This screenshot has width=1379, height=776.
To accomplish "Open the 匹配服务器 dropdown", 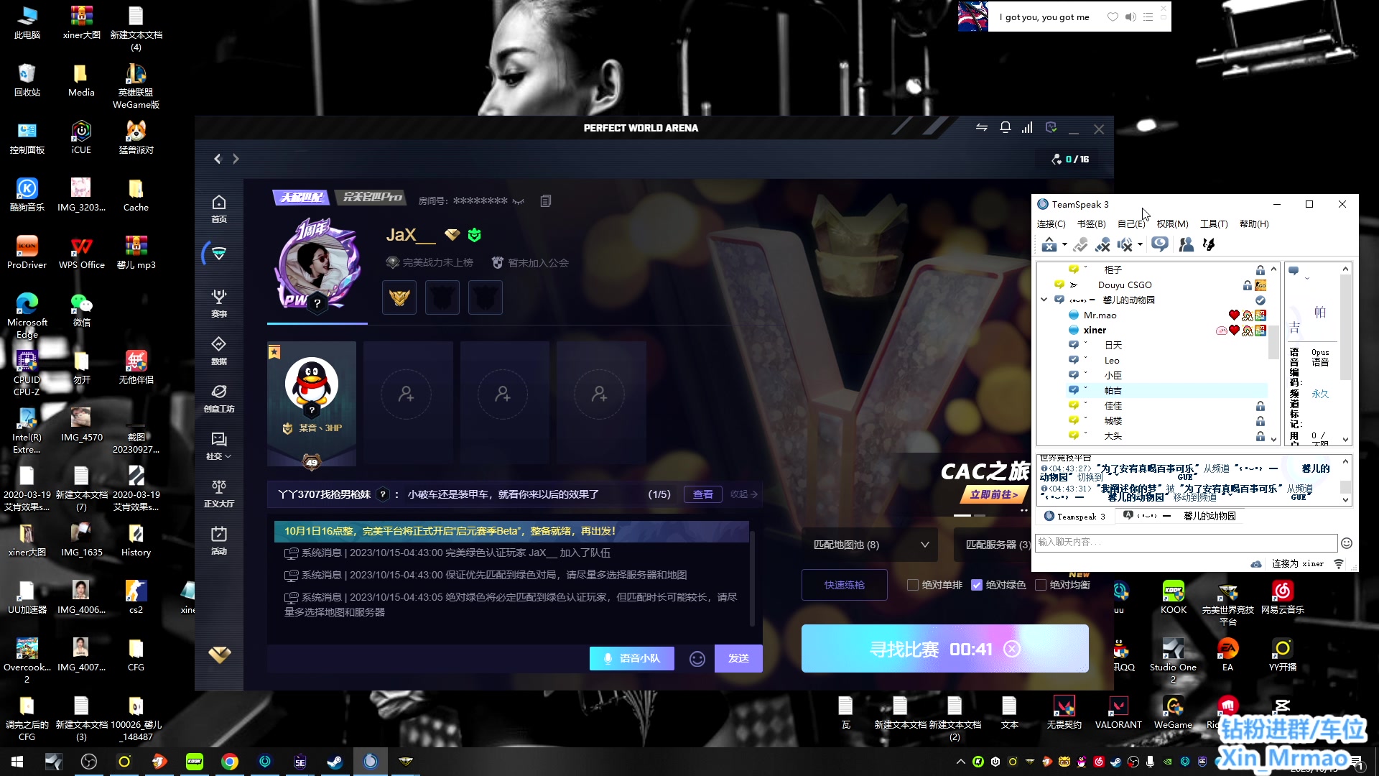I will [x=993, y=545].
